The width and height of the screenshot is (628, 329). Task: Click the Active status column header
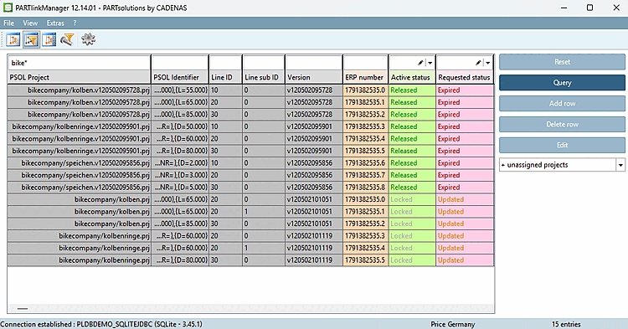coord(412,77)
